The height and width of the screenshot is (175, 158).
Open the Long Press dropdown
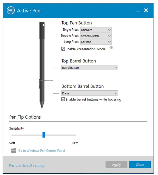point(96,42)
